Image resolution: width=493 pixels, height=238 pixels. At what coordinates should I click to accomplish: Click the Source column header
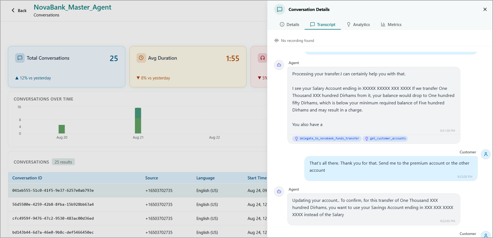(x=152, y=178)
